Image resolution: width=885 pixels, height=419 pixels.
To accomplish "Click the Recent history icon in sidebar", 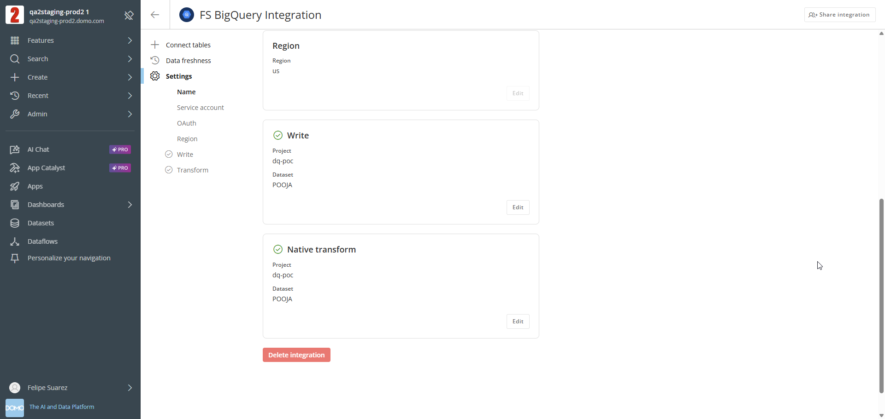I will click(15, 96).
